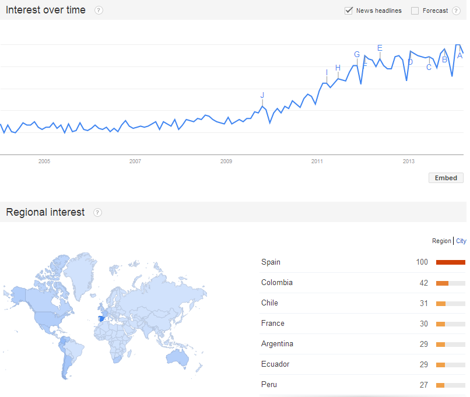Click news headline marker C

[429, 67]
